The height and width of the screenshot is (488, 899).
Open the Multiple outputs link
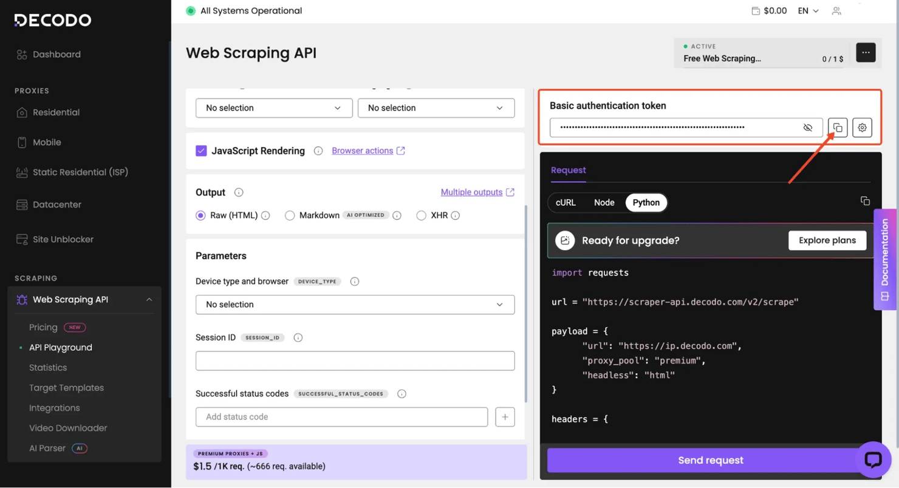pyautogui.click(x=477, y=192)
